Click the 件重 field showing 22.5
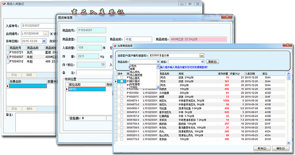 [88, 56]
